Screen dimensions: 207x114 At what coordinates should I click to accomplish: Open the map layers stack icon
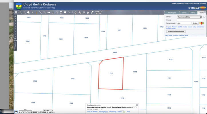click(x=16, y=12)
